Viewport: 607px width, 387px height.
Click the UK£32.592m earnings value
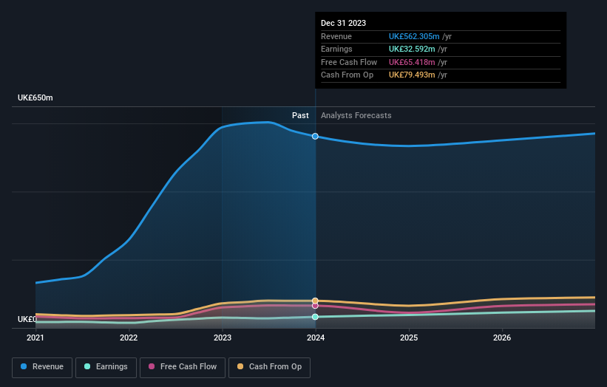(412, 49)
